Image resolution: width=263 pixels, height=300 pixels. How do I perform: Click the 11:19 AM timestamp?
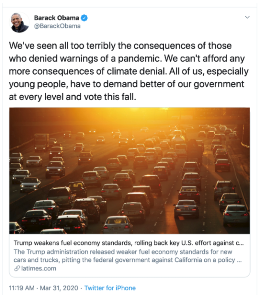point(22,288)
